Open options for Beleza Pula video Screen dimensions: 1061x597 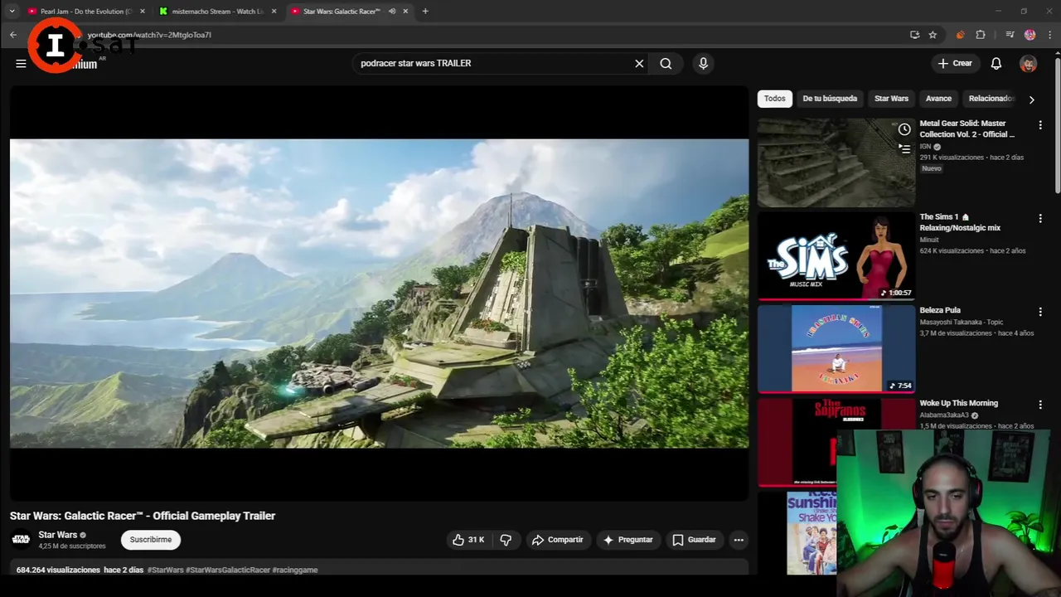click(x=1040, y=312)
